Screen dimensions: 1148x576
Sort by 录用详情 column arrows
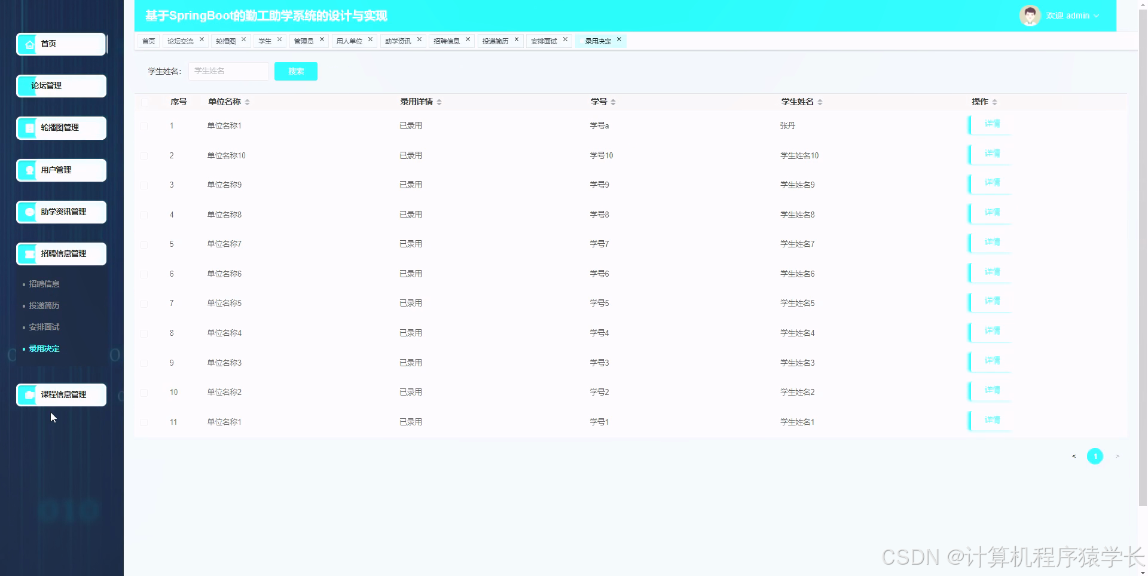[x=439, y=102]
